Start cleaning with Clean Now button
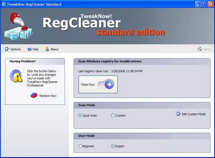Image resolution: width=215 pixels, height=158 pixels. click(x=98, y=85)
